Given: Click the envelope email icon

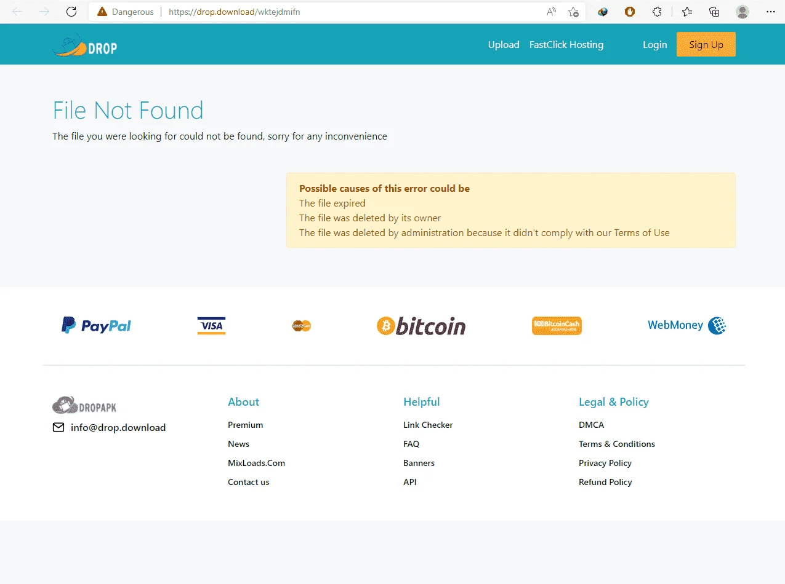Looking at the screenshot, I should point(58,427).
